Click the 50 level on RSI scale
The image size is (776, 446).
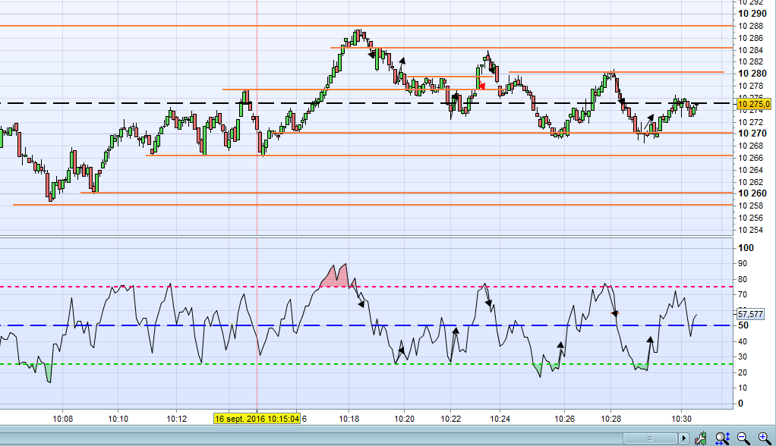[x=743, y=325]
